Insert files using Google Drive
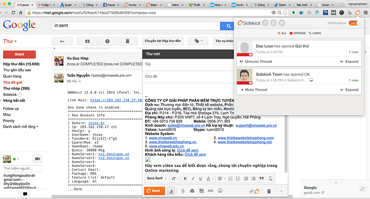 pos(192,191)
